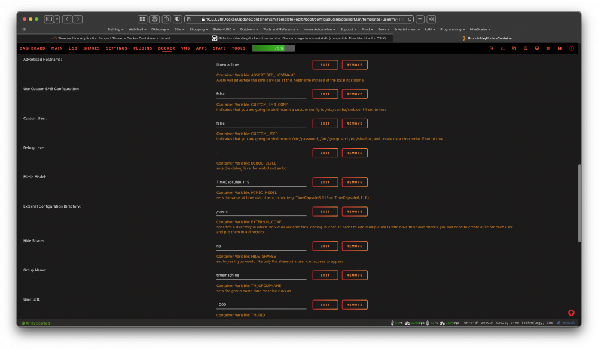Click the Mimic Model field TimeCapsule8,119
This screenshot has width=598, height=349.
click(261, 182)
